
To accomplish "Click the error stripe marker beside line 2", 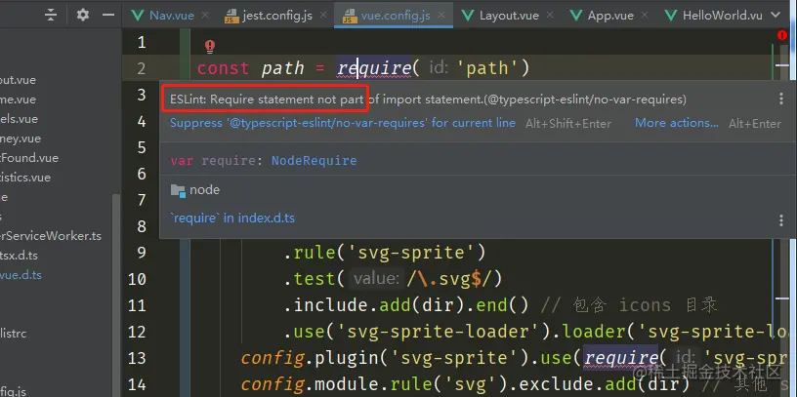I will [781, 65].
